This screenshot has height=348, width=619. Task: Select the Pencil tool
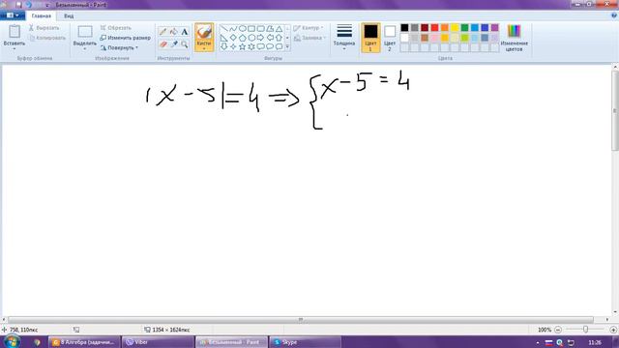pyautogui.click(x=163, y=32)
